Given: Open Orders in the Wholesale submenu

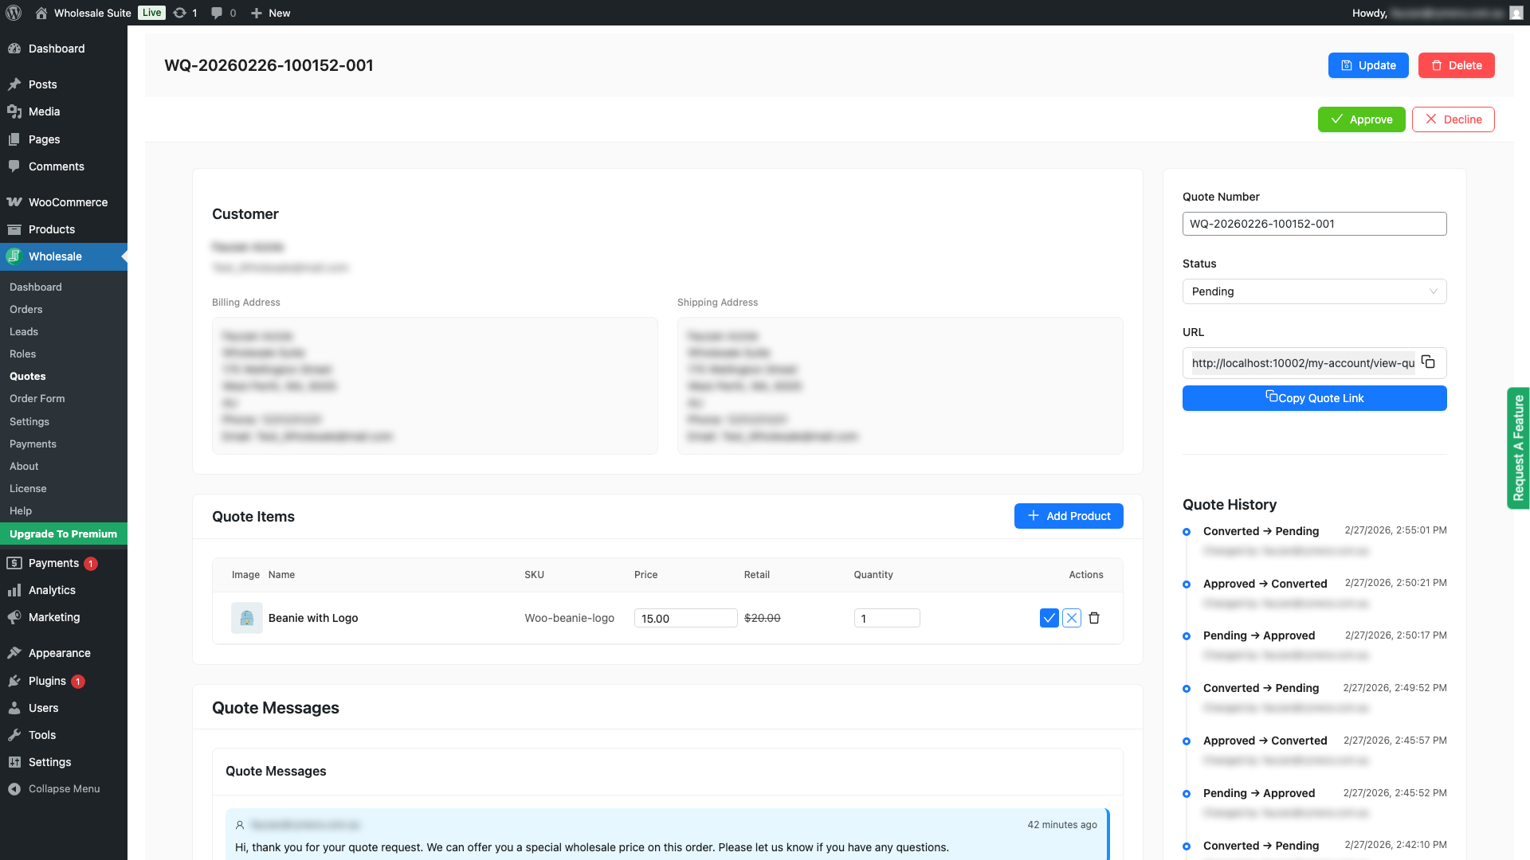Looking at the screenshot, I should click(x=26, y=309).
